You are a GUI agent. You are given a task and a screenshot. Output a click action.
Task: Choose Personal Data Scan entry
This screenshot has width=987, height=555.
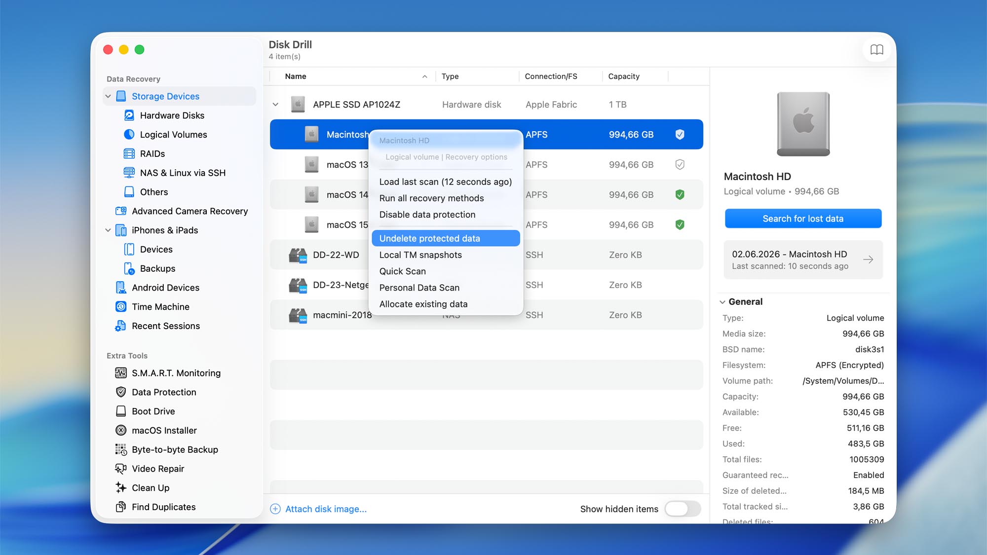point(446,288)
